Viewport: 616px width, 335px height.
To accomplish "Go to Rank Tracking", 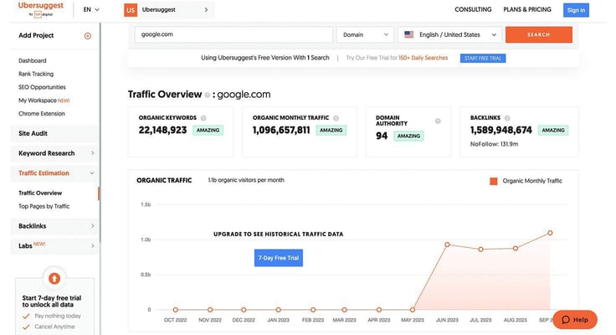I will click(x=36, y=74).
